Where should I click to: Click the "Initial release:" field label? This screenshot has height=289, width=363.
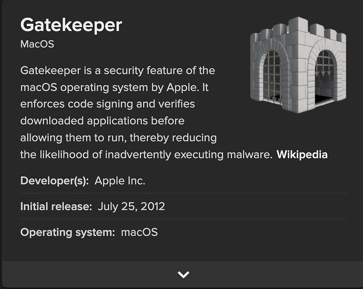pyautogui.click(x=56, y=207)
